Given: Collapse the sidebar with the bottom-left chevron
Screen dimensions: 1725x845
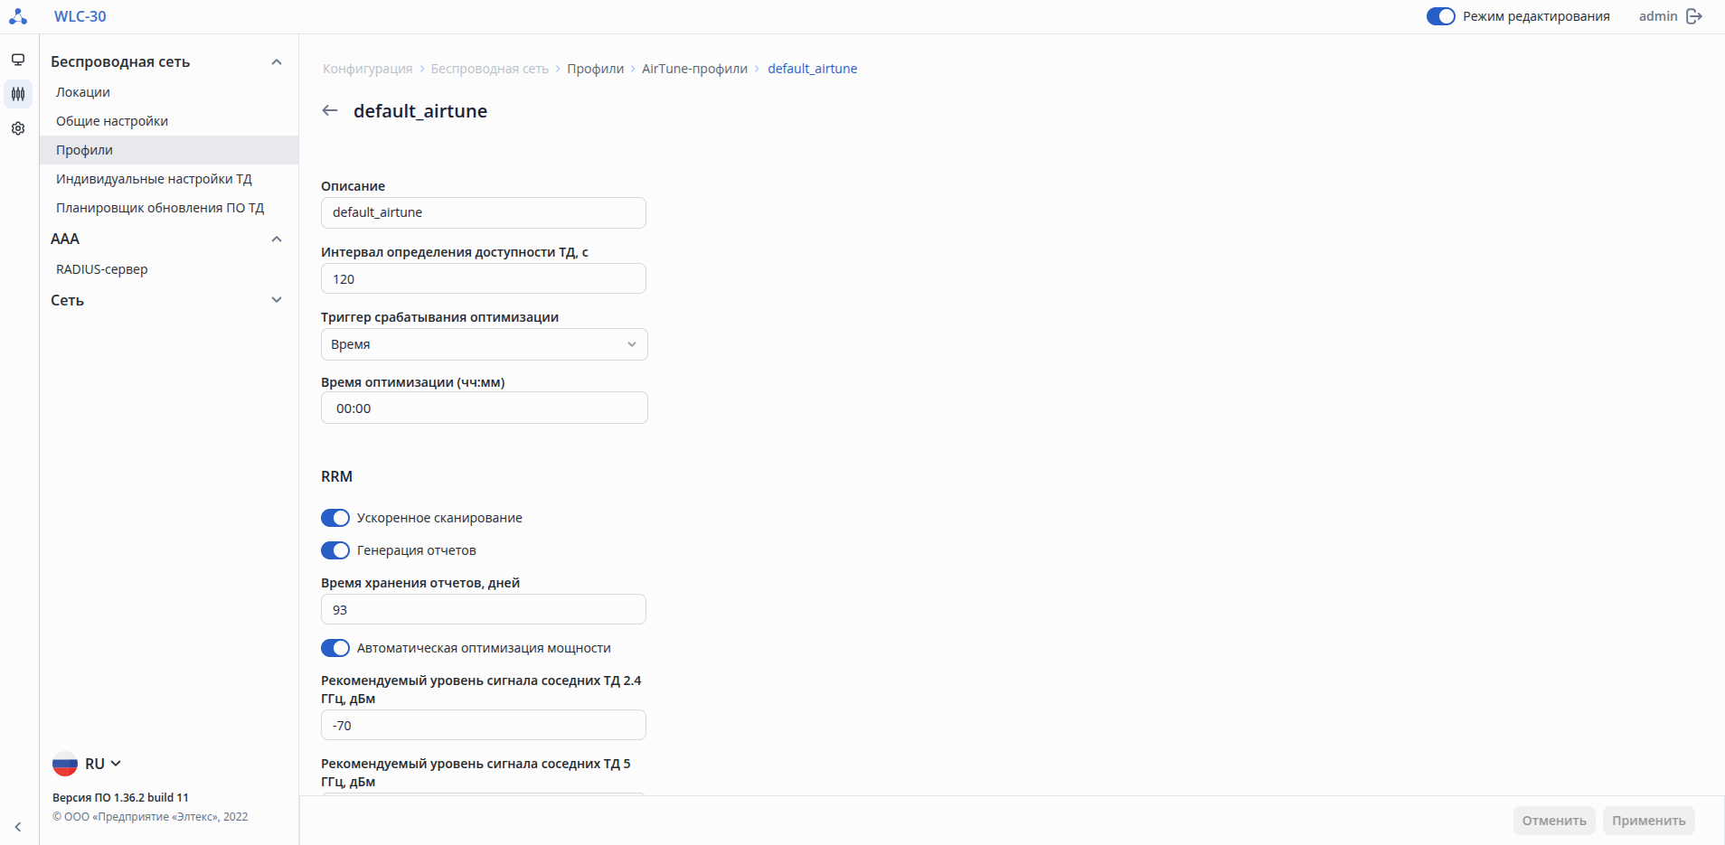Looking at the screenshot, I should (x=18, y=827).
